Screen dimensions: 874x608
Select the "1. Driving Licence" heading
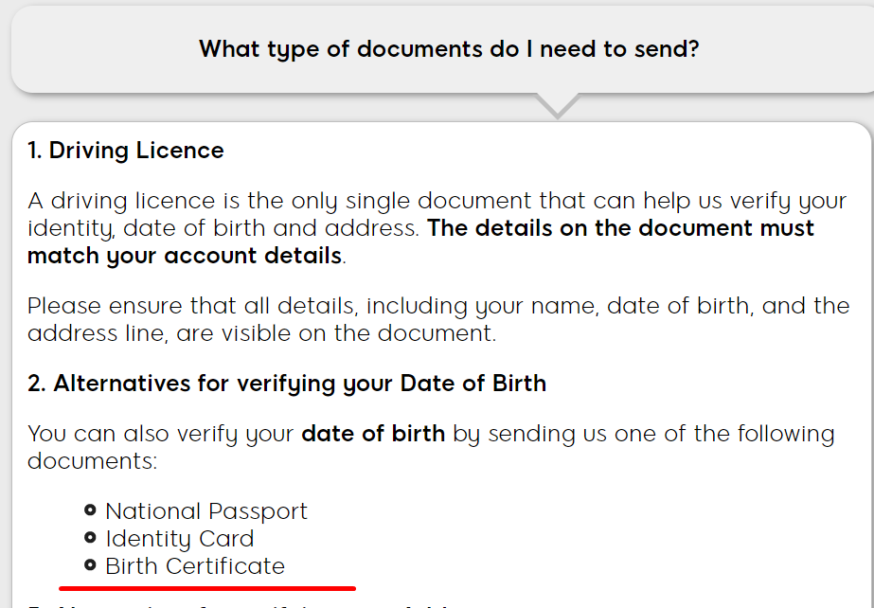(x=125, y=151)
